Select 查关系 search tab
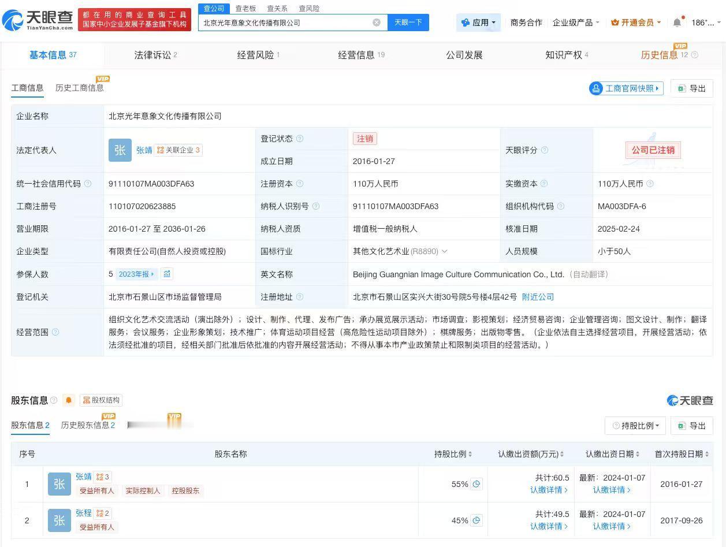The image size is (726, 547). click(x=277, y=8)
